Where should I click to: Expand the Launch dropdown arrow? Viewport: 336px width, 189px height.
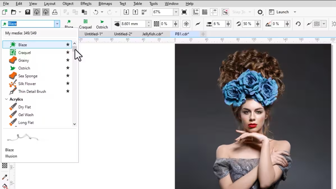click(x=295, y=12)
